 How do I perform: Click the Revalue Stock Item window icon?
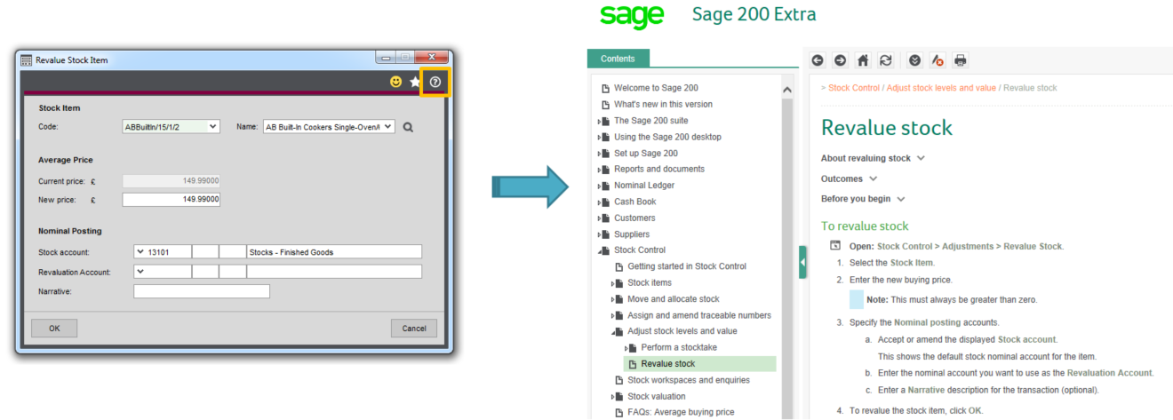click(27, 60)
